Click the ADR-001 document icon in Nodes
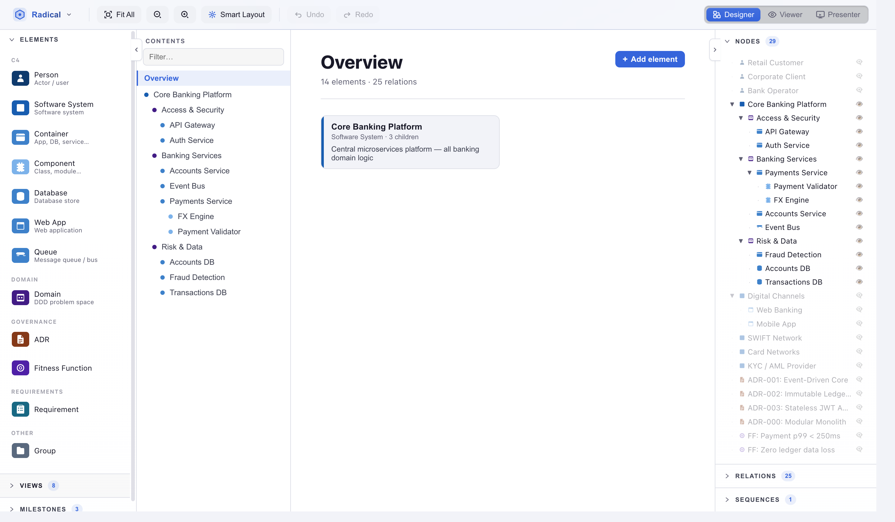This screenshot has width=895, height=522. click(742, 380)
